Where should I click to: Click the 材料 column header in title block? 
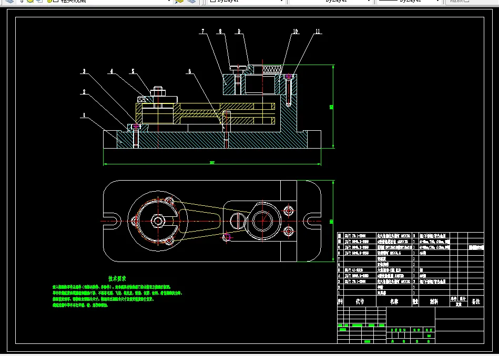click(x=434, y=302)
